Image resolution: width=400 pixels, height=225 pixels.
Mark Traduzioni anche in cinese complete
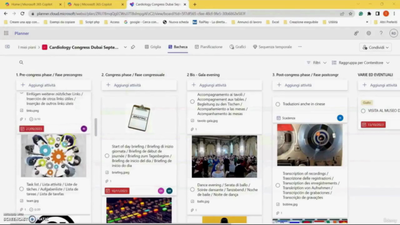click(277, 104)
